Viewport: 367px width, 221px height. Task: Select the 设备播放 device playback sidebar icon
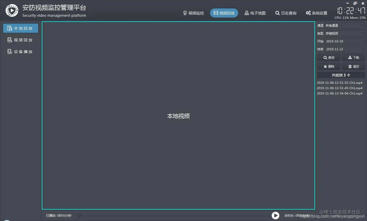click(9, 52)
